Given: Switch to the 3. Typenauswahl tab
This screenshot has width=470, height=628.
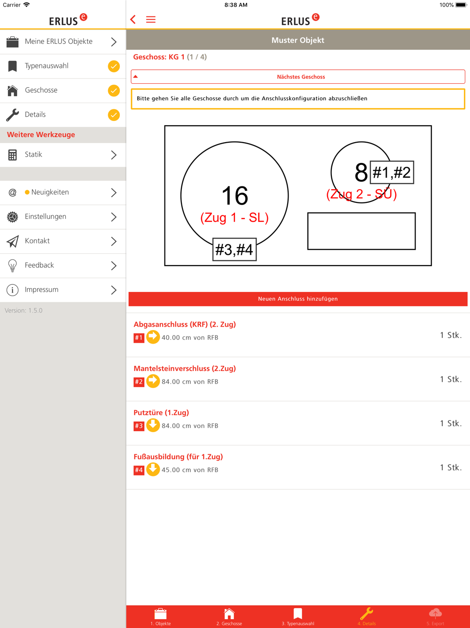Looking at the screenshot, I should 298,617.
